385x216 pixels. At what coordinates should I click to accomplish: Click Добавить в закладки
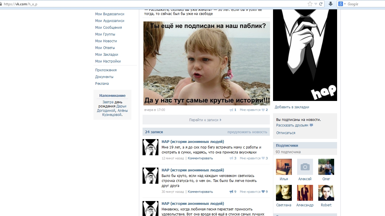click(292, 107)
